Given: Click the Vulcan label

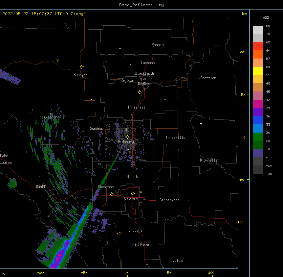Looking at the screenshot, I should tap(178, 261).
